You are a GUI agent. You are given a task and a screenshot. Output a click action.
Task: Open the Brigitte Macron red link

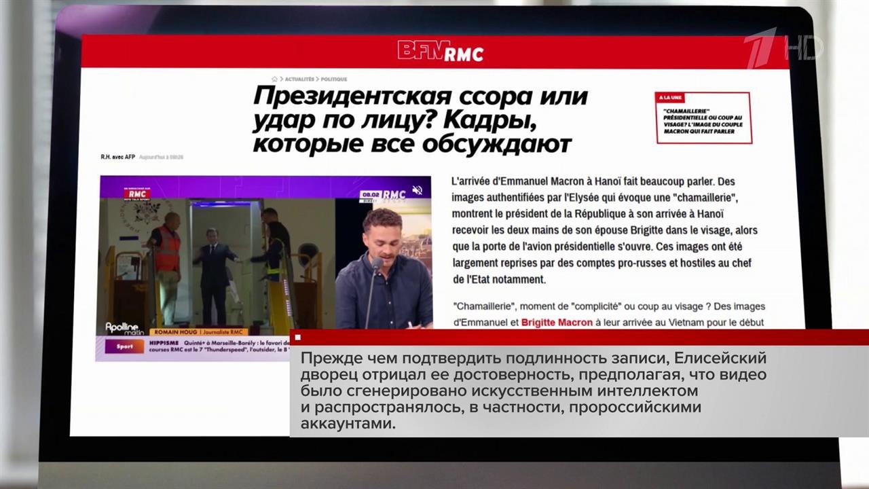[557, 323]
